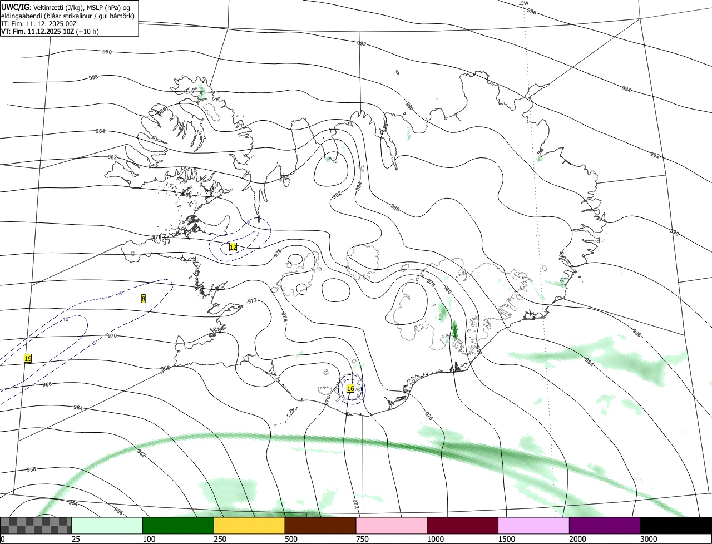Click the '15W' longitude label

tap(523, 3)
